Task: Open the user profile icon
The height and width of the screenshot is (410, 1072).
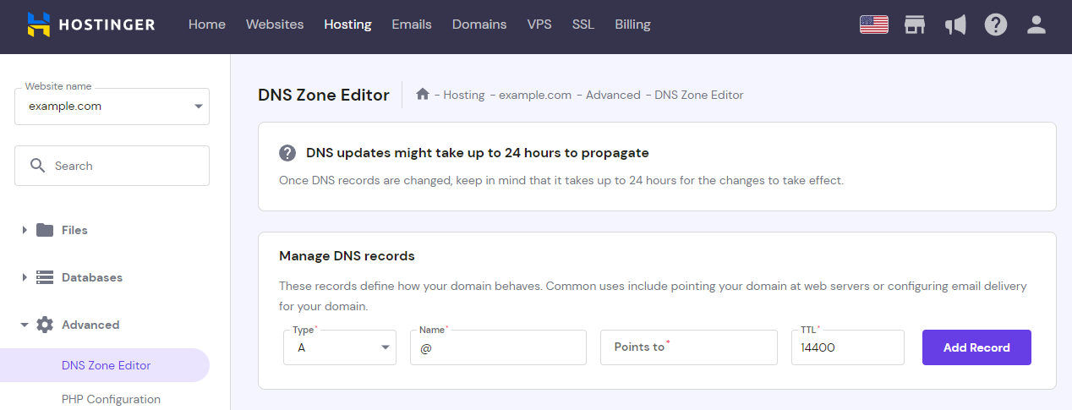Action: tap(1036, 25)
